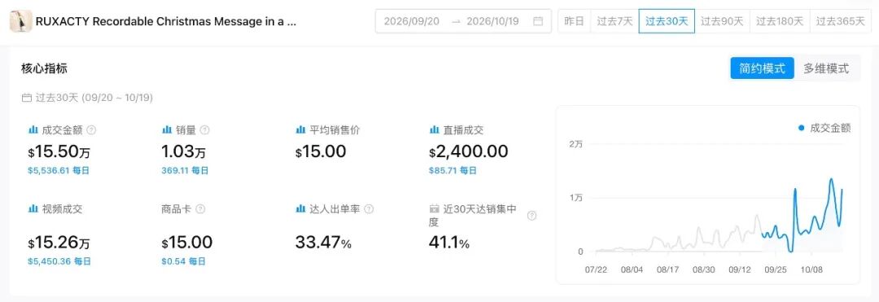Select the 过去180天 time range tab

tap(779, 21)
